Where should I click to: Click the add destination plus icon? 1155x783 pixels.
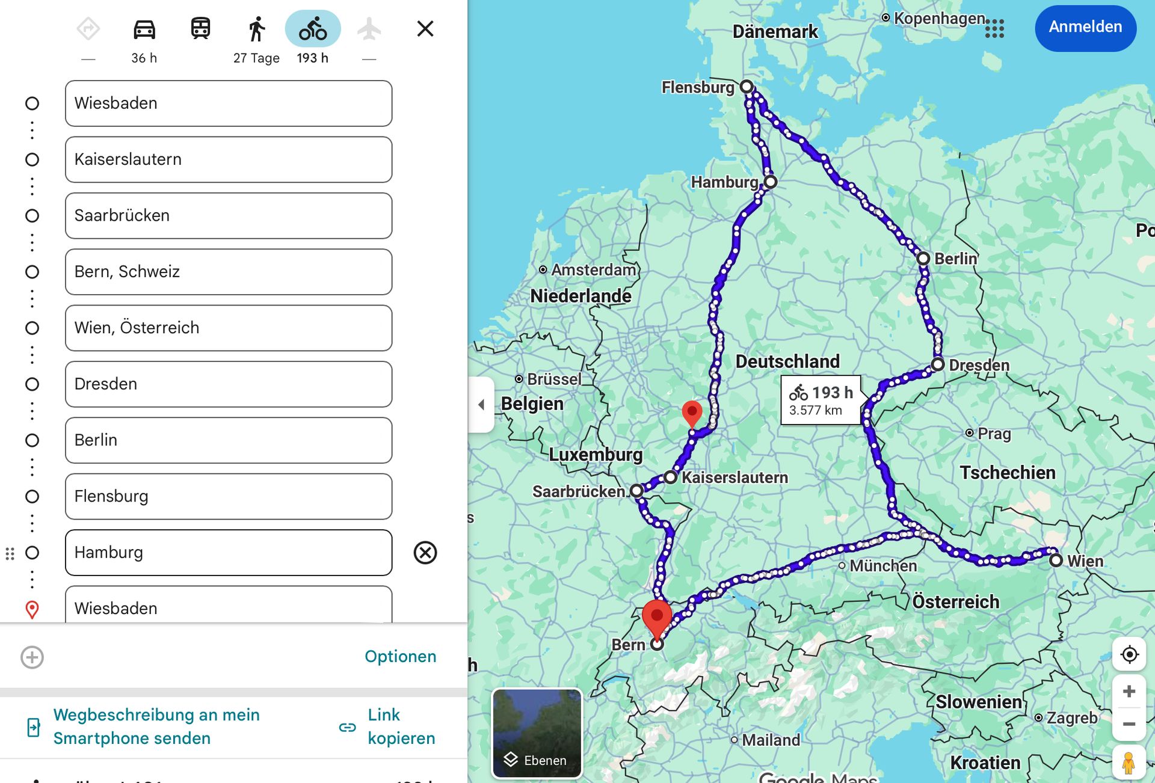tap(32, 657)
